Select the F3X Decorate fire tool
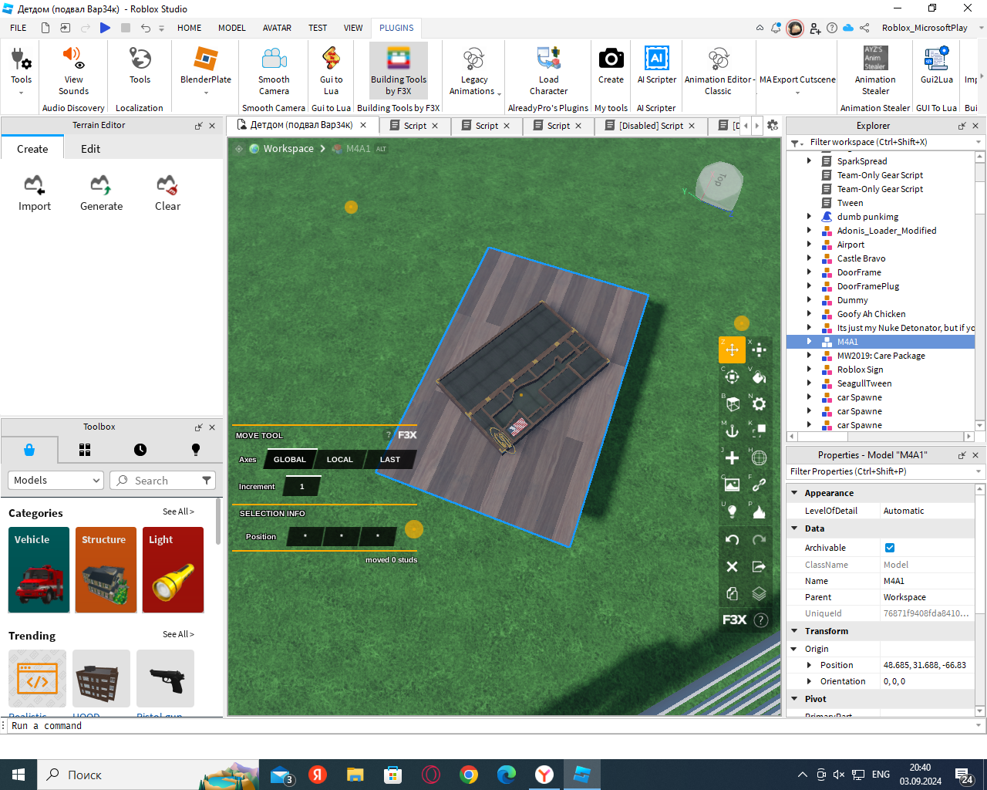Viewport: 987px width, 790px height. point(759,511)
